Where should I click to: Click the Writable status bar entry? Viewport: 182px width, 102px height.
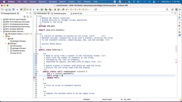tap(86, 99)
